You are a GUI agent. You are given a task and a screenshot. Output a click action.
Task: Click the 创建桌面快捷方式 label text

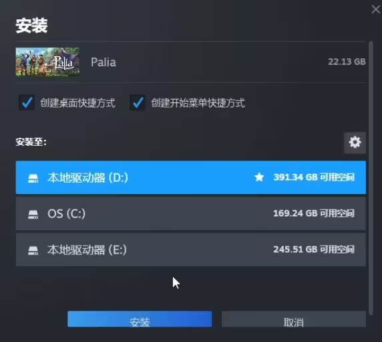(x=77, y=103)
